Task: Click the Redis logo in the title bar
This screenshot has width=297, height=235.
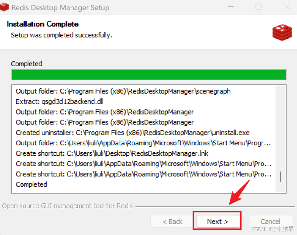Action: pos(4,7)
